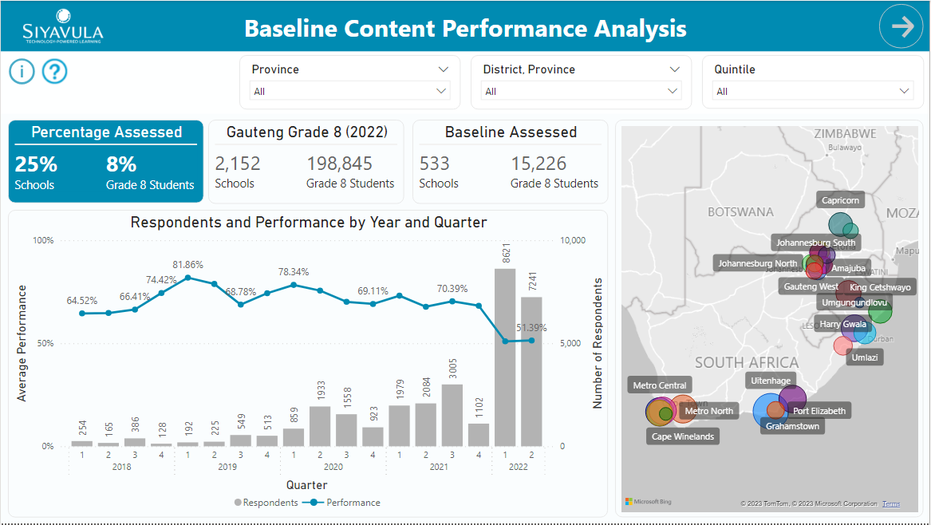The width and height of the screenshot is (931, 525).
Task: Select the Capricorn map label
Action: (840, 200)
